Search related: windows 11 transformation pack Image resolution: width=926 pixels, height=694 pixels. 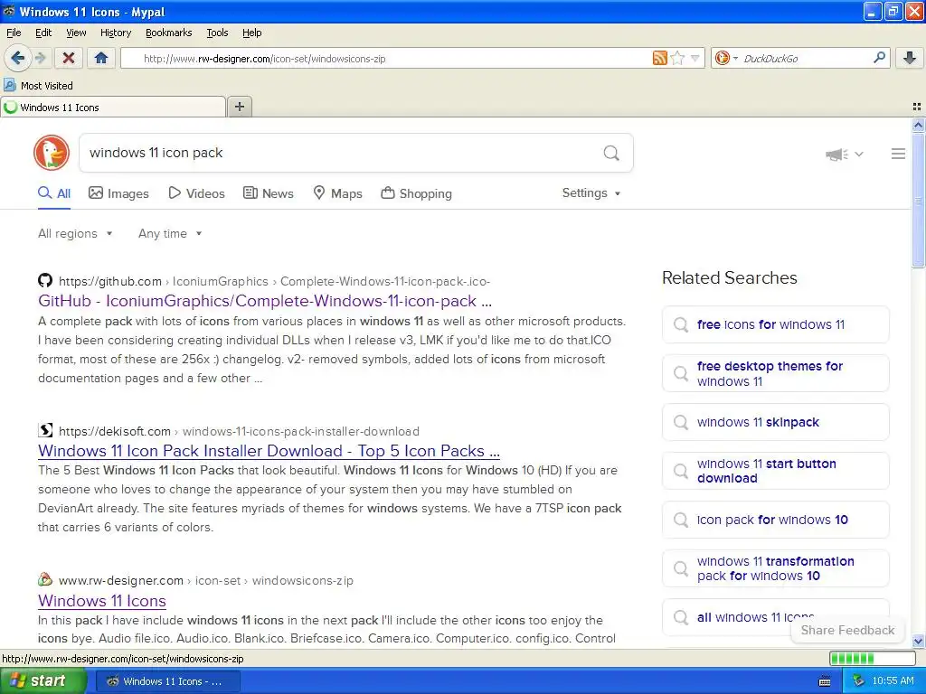point(775,568)
